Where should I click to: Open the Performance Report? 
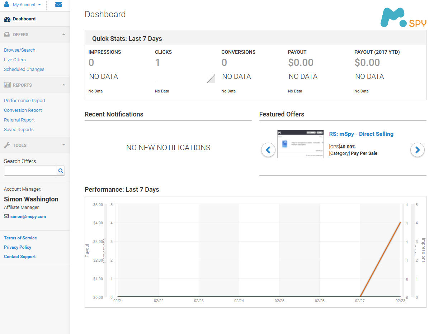tap(25, 101)
